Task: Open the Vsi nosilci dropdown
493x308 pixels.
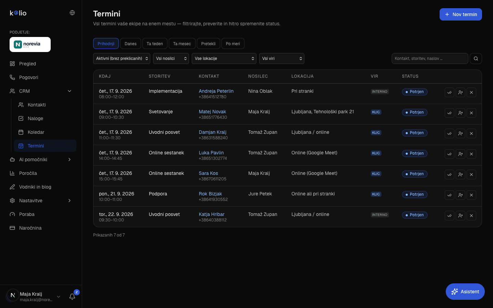Action: [171, 59]
